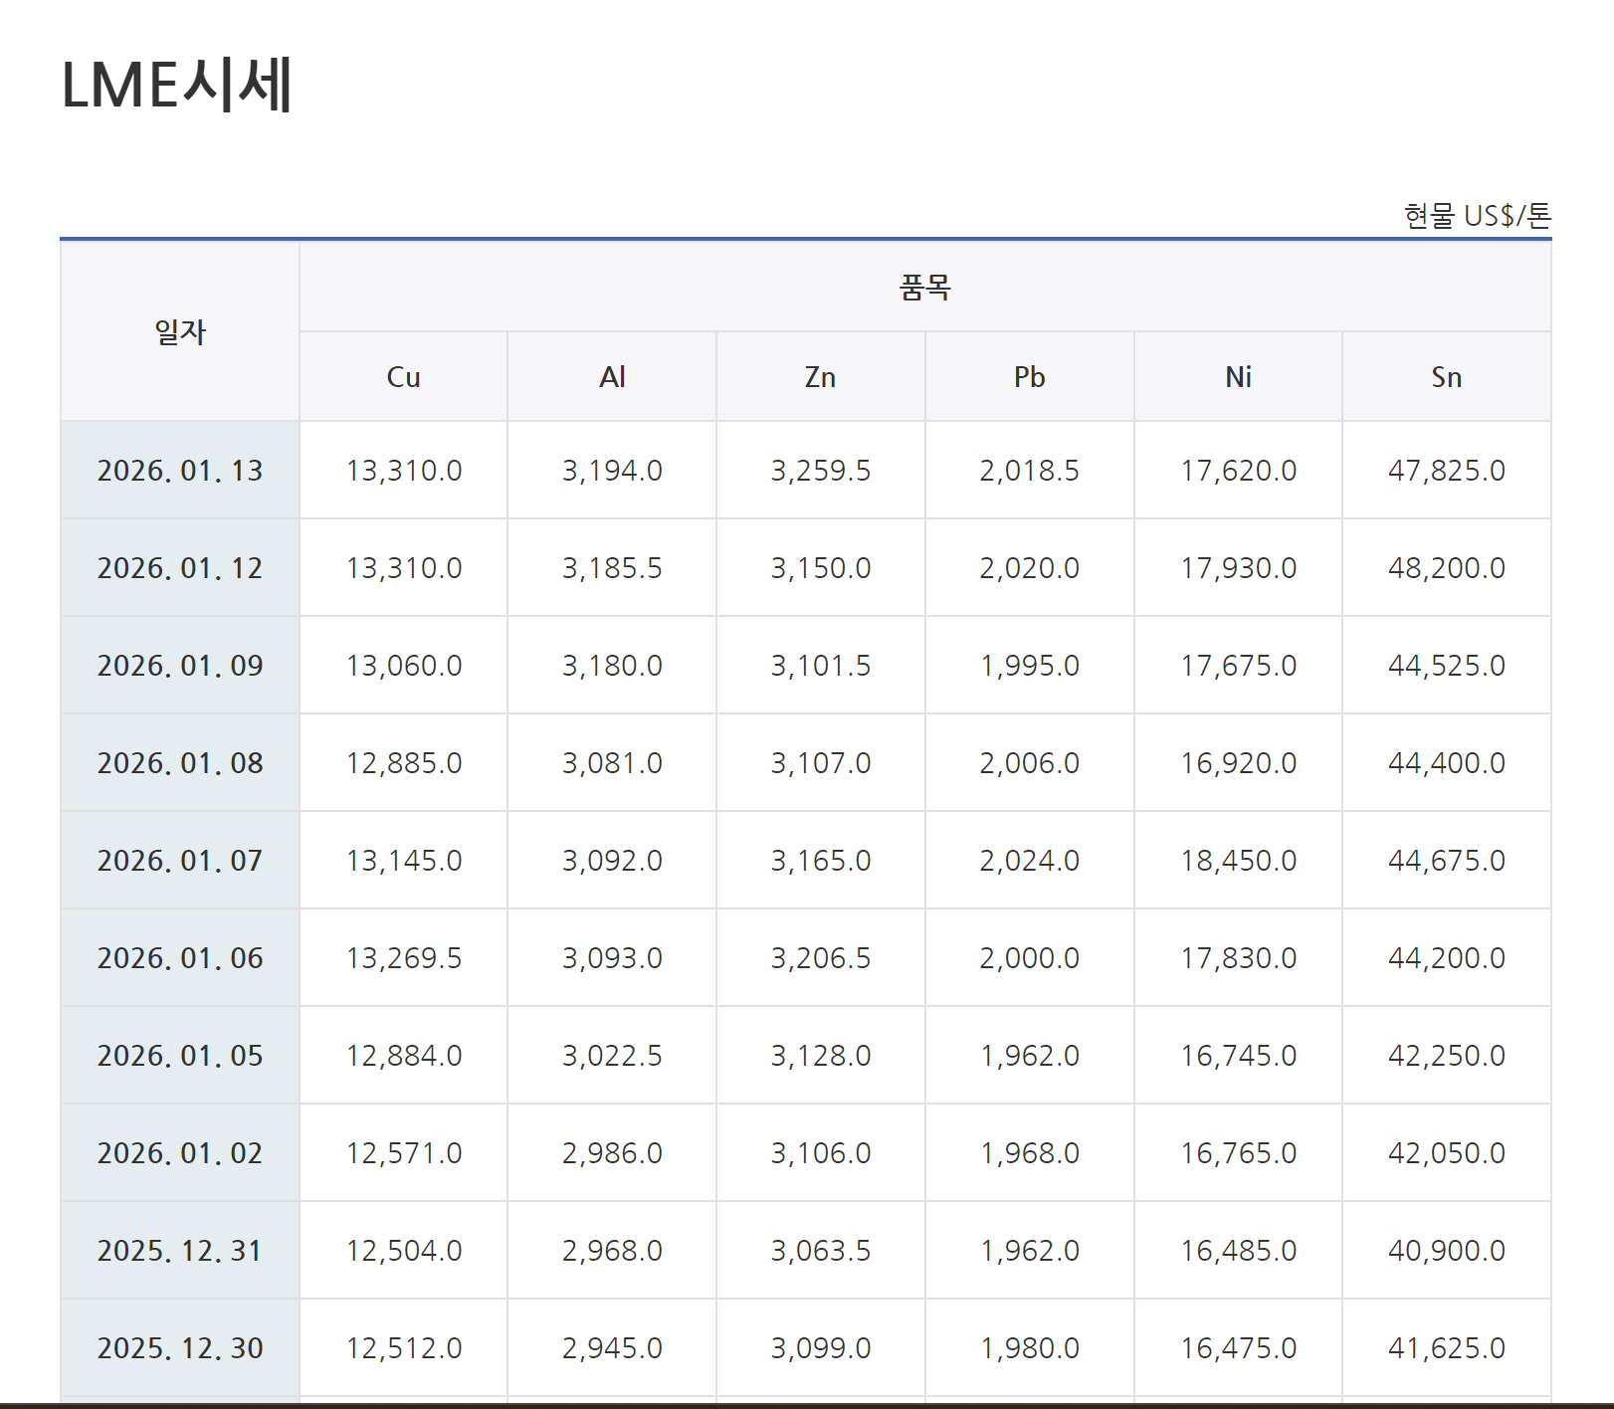Select the 2026. 01. 09 date cell

click(180, 666)
